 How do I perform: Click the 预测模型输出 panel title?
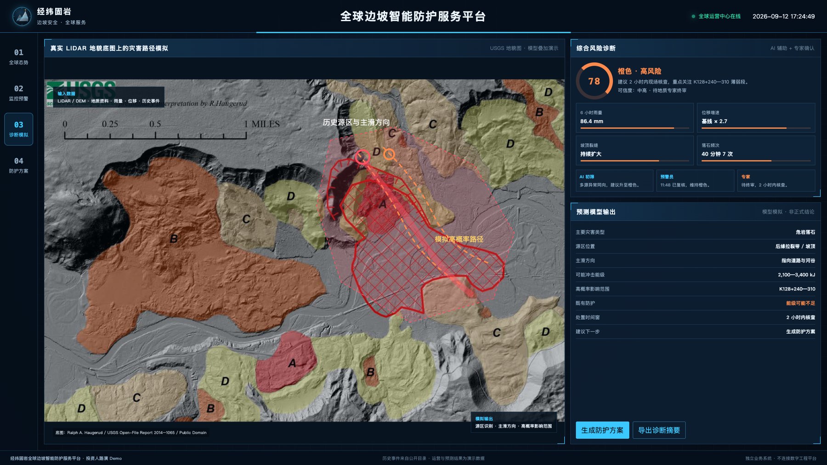tap(596, 212)
